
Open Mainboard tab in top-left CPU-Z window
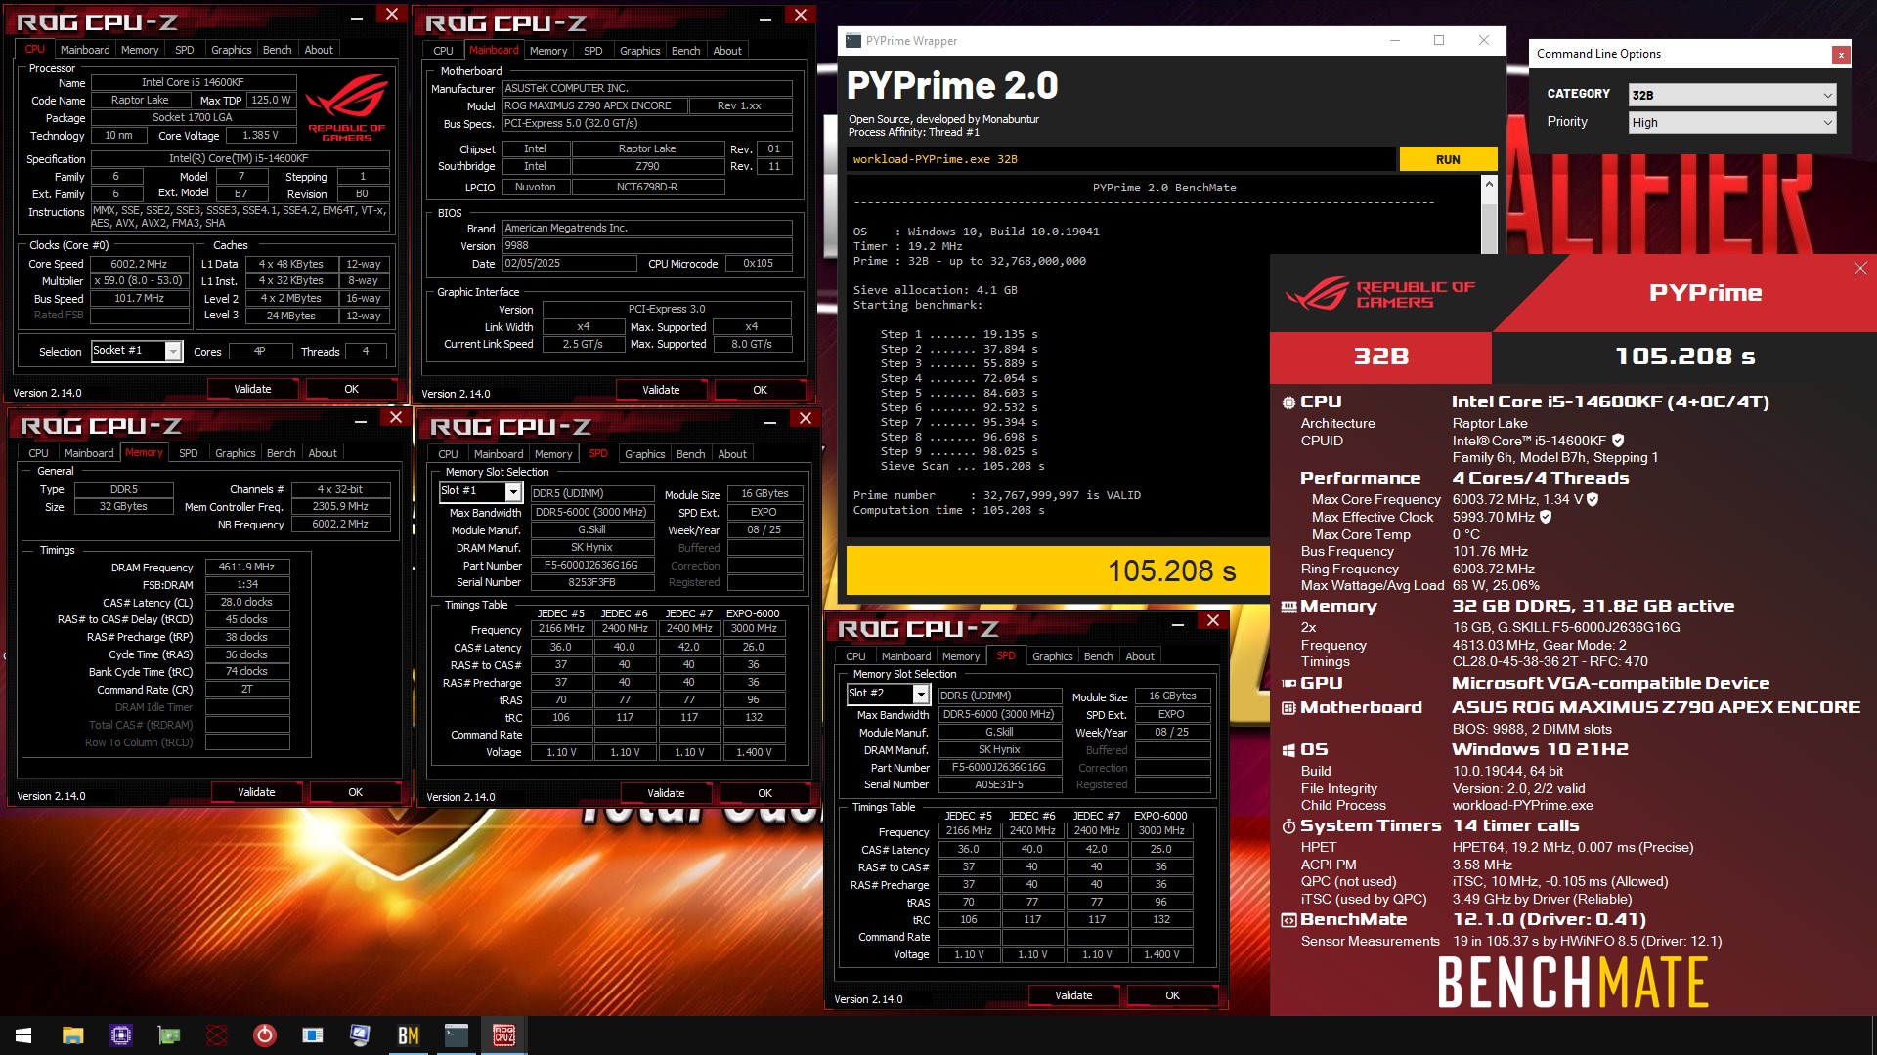pos(85,50)
